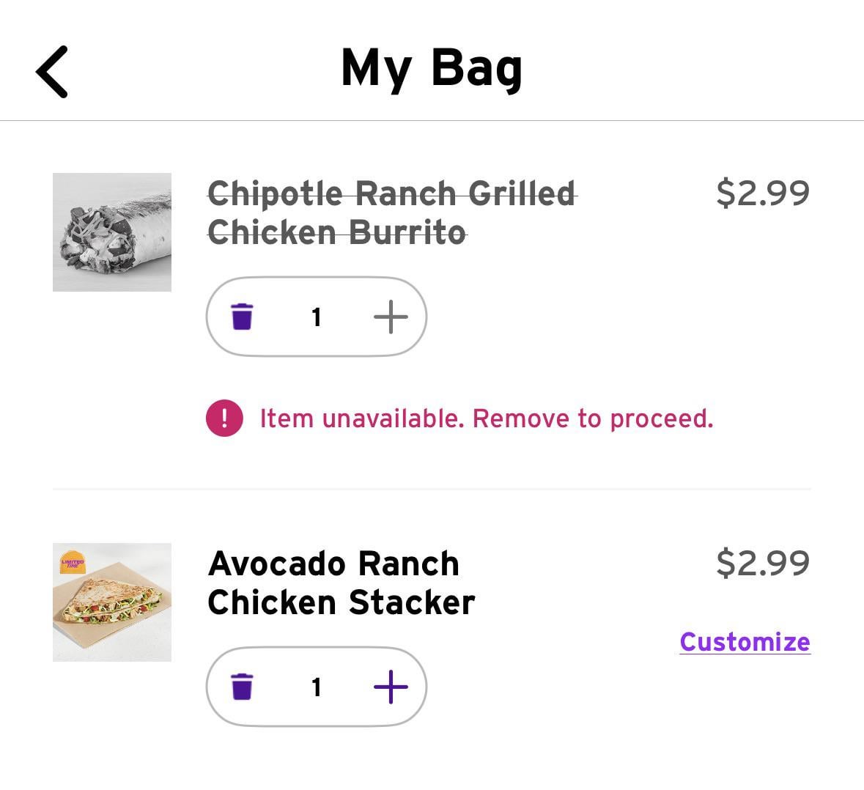
Task: Increase burrito quantity with the plus icon
Action: (x=391, y=317)
